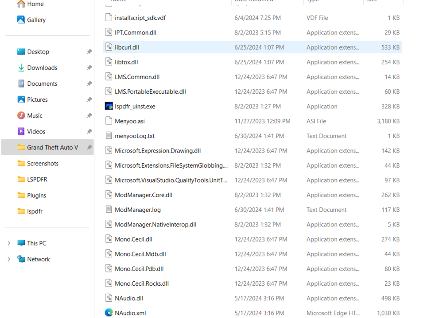Viewport: 443px width, 318px height.
Task: Click the Edge icon beside NAudio.xml
Action: [x=109, y=313]
